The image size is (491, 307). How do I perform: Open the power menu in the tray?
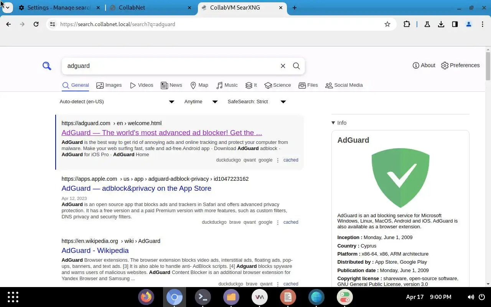coord(482,297)
